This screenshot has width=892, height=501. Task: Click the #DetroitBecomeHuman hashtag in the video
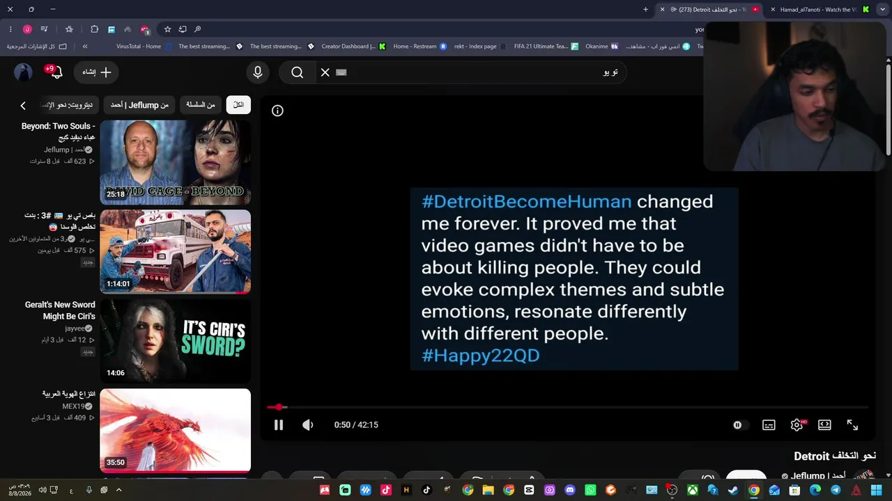tap(527, 202)
